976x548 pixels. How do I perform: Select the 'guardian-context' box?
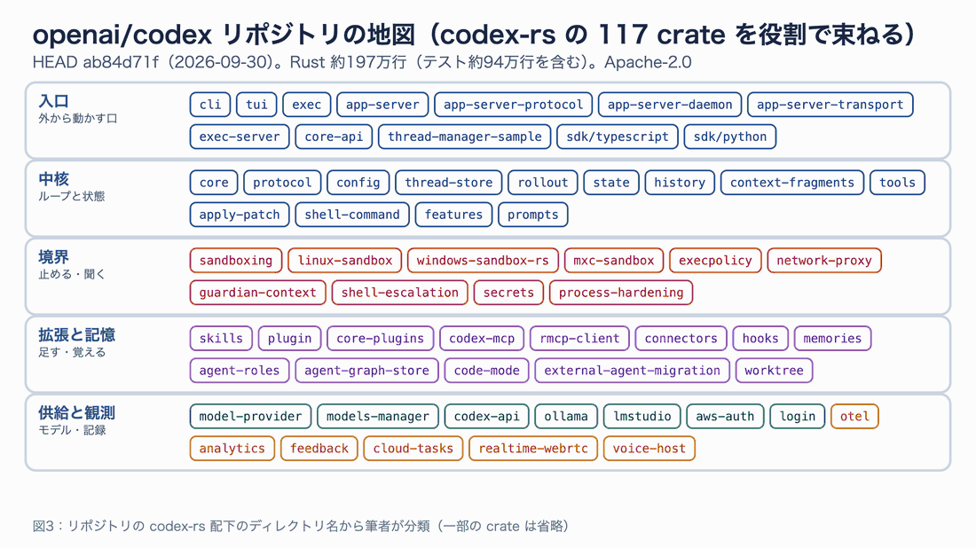pyautogui.click(x=257, y=293)
